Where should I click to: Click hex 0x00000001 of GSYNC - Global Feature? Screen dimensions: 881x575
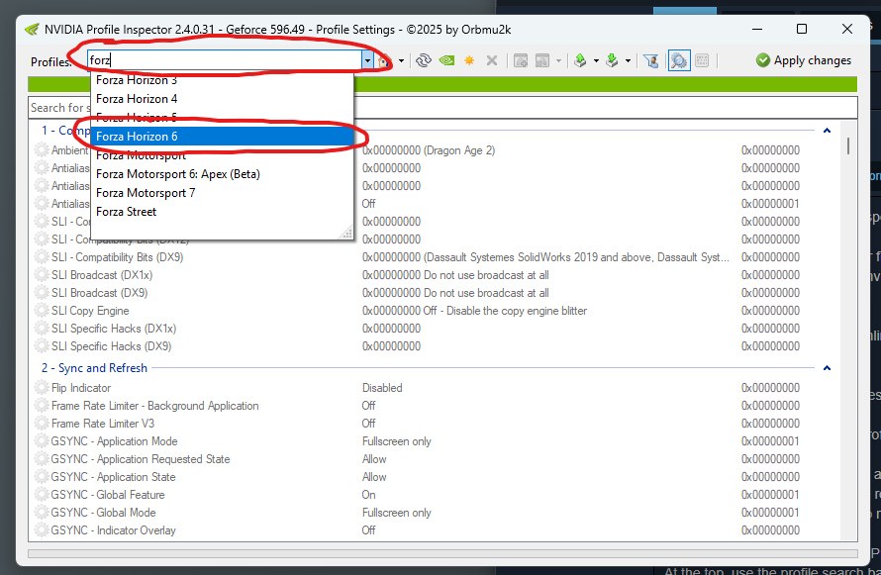coord(770,495)
